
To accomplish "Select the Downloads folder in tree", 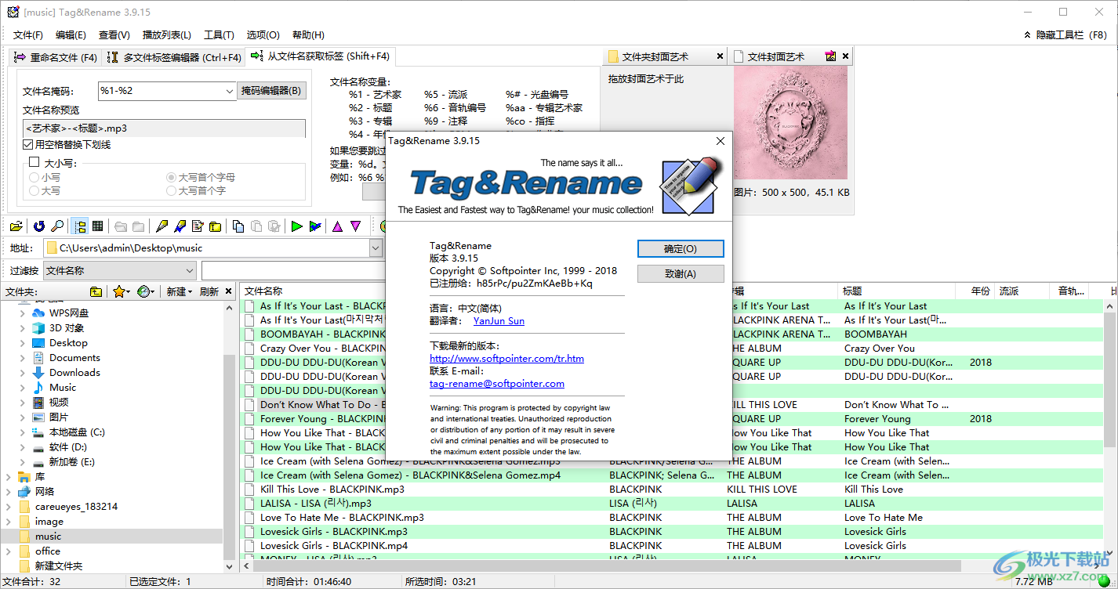I will click(74, 373).
